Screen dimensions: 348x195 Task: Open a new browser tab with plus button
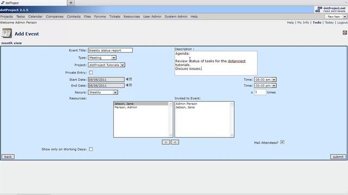[x=71, y=3]
